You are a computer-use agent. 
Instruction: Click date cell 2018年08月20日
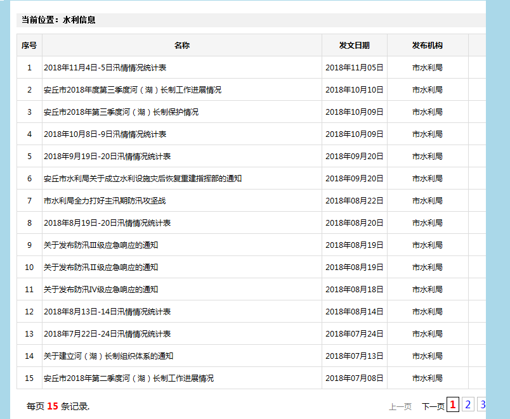(354, 223)
